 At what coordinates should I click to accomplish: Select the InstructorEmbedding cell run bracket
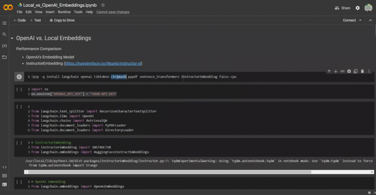pyautogui.click(x=19, y=143)
